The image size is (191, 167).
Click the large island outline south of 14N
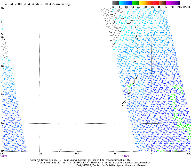coord(124,103)
